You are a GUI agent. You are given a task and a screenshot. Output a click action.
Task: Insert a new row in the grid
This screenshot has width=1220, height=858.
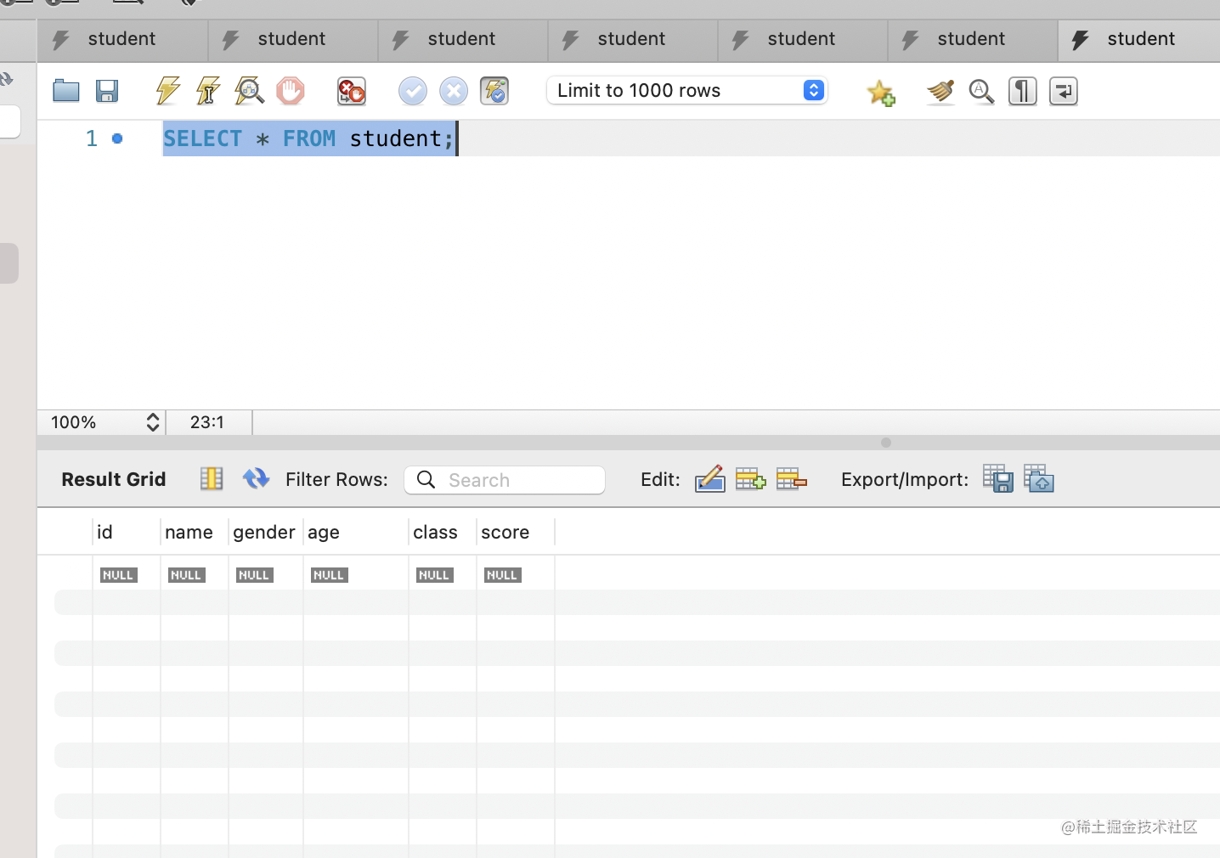click(x=750, y=479)
